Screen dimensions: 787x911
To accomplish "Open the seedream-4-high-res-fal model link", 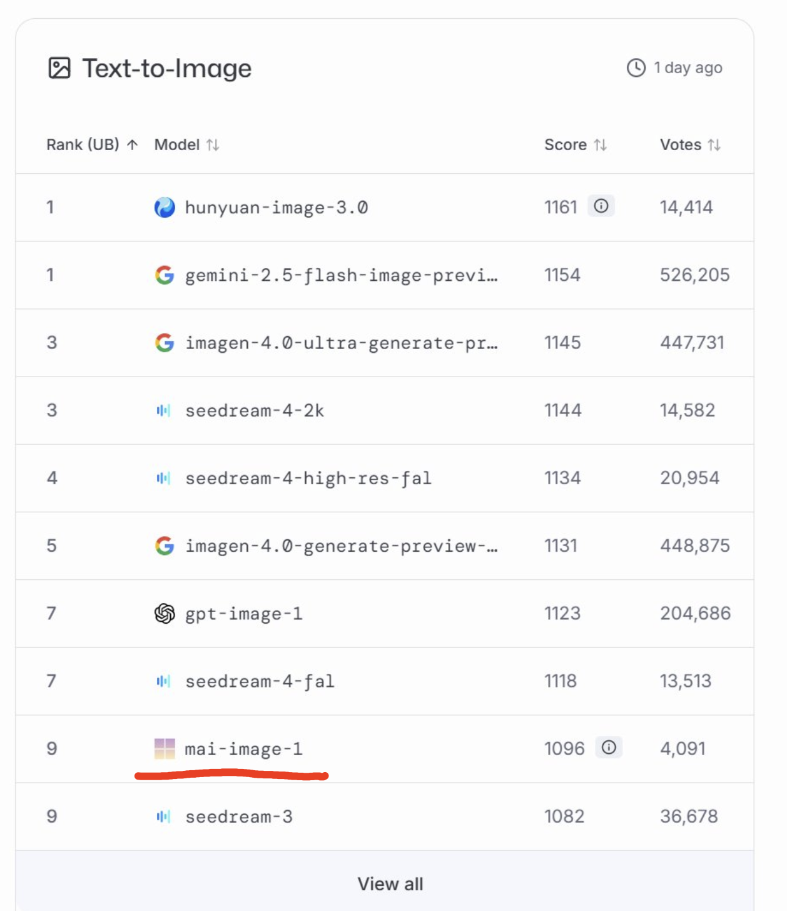I will (308, 478).
